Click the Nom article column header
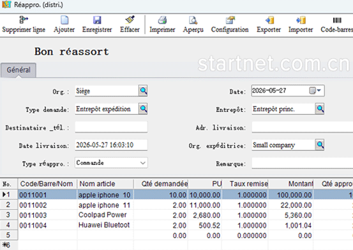Viewport: 353px width, 250px height. tap(105, 184)
